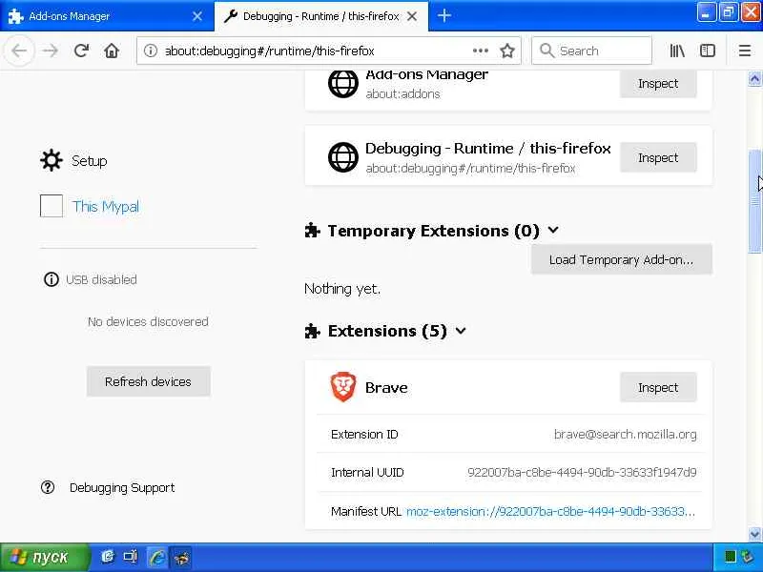Screen dimensions: 763x572
Task: Click the Brave lion logo
Action: tap(343, 387)
